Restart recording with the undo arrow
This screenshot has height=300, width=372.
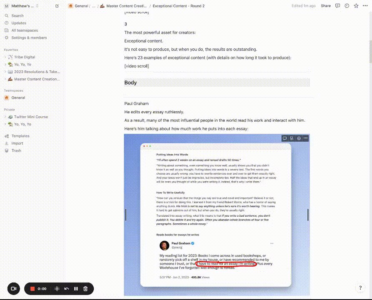click(67, 289)
